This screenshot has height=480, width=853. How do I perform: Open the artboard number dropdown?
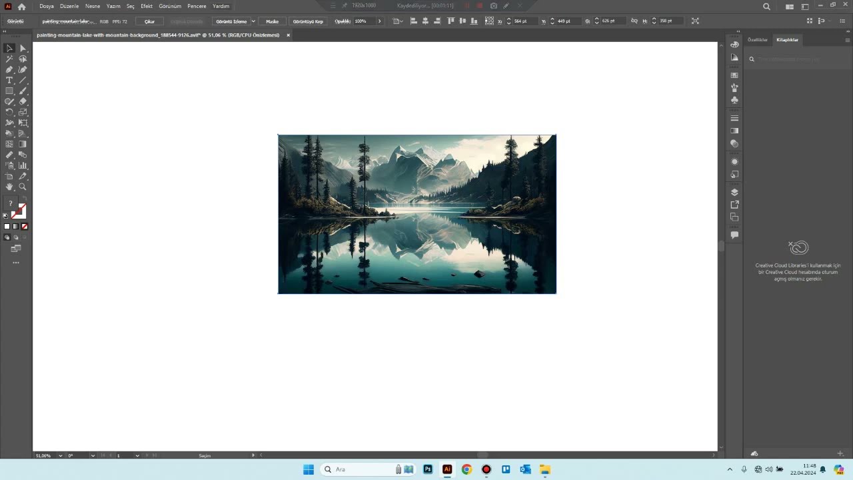tap(137, 455)
